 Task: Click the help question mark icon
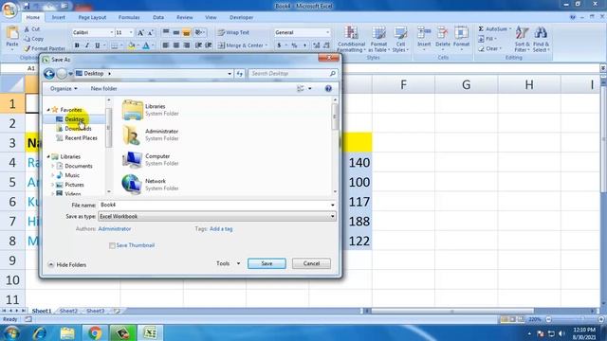pos(328,88)
